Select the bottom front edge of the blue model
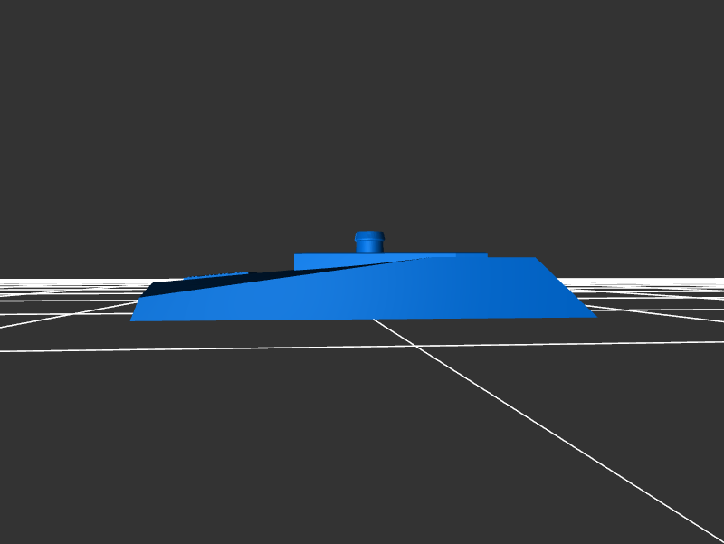 pos(362,319)
